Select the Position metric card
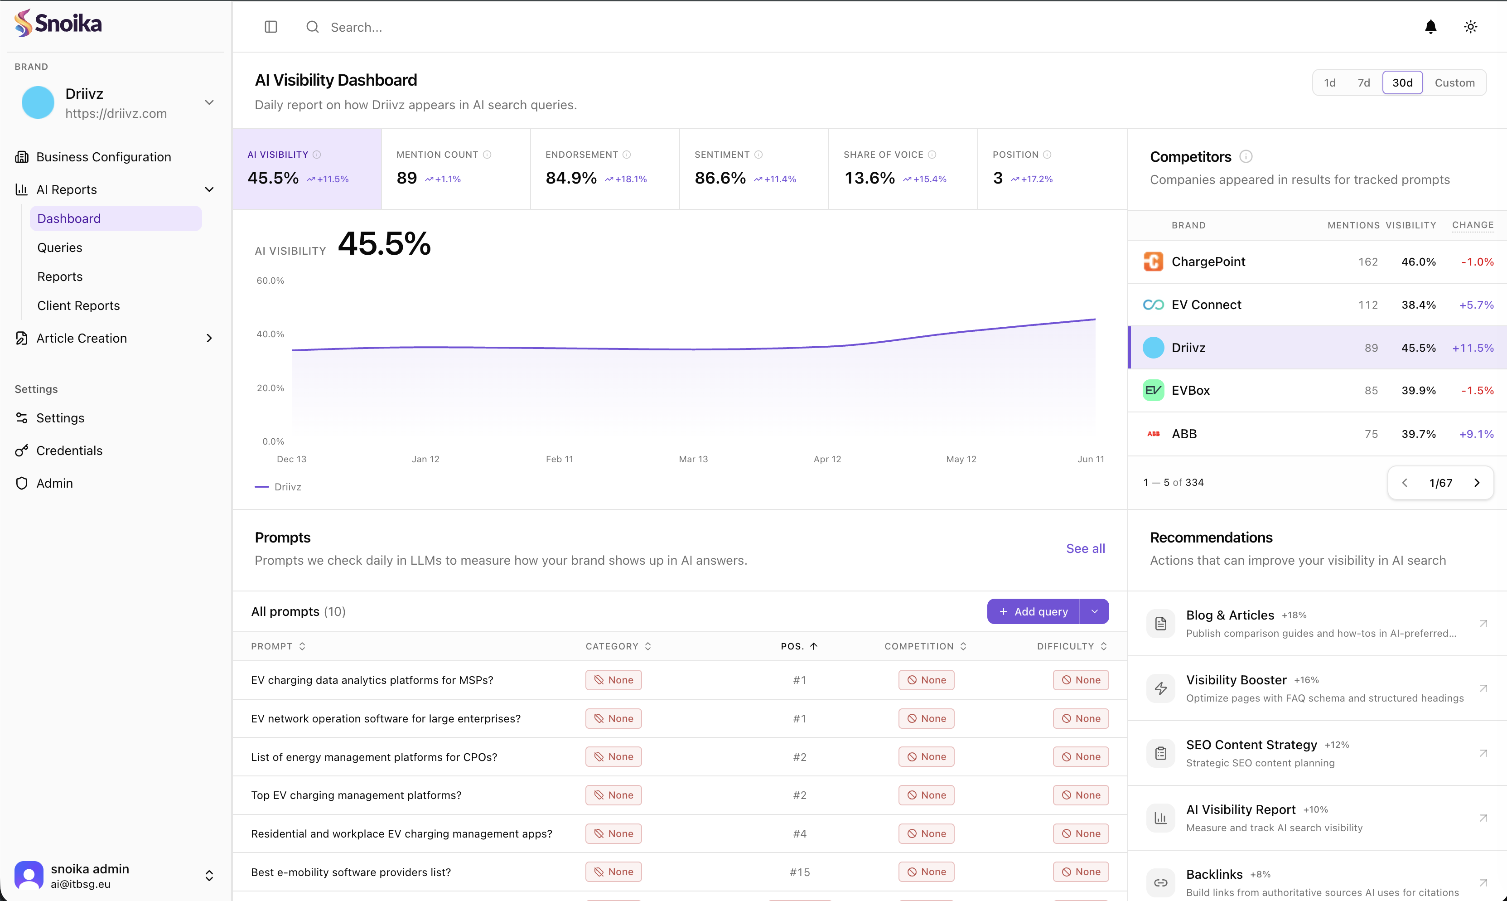Screen dimensions: 1507x901 pyautogui.click(x=1053, y=169)
